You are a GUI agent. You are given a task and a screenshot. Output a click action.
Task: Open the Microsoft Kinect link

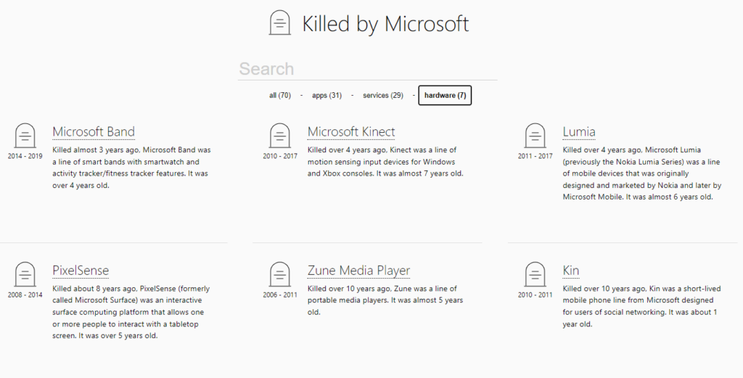tap(351, 132)
